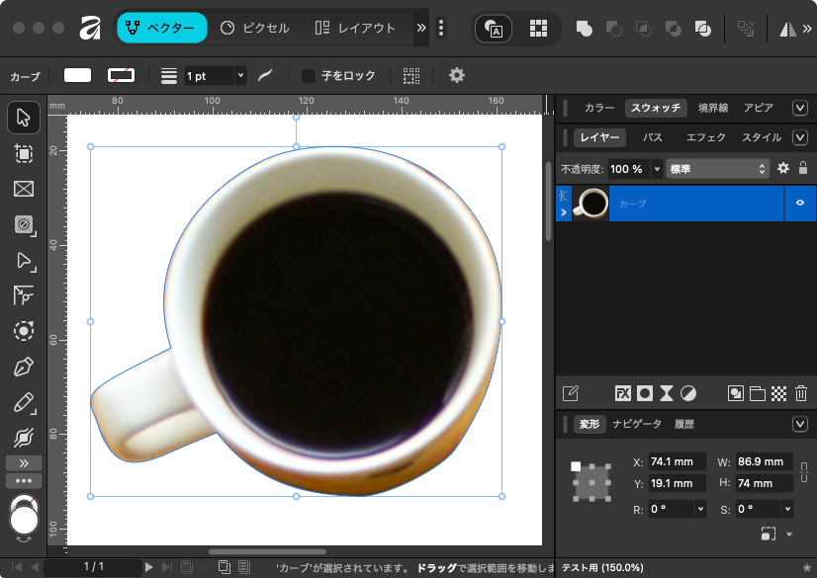Open the stroke width 1 pt dropdown
Screen dimensions: 817x578
(240, 75)
